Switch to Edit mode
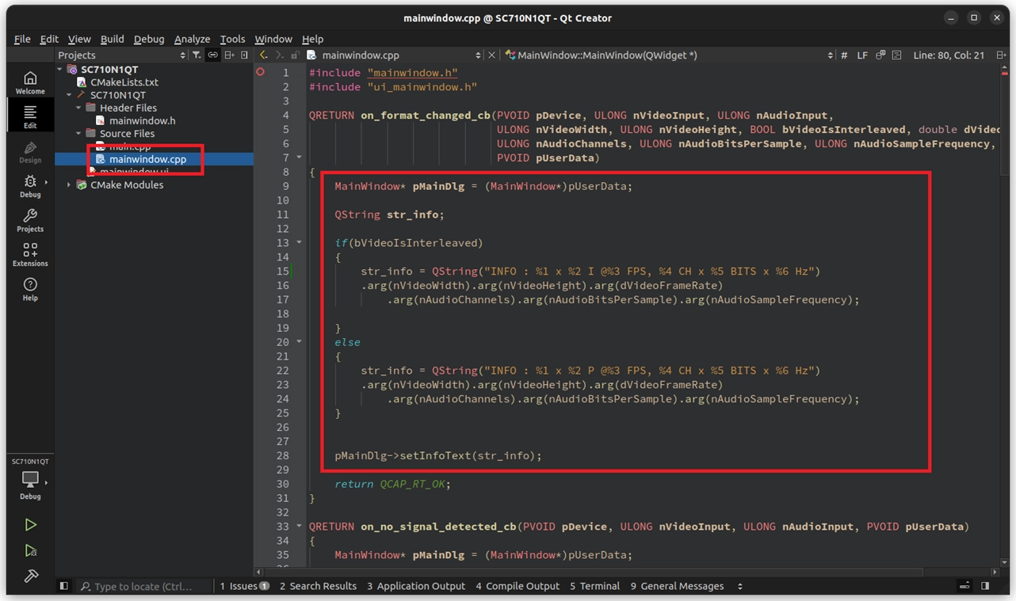The width and height of the screenshot is (1016, 601). pyautogui.click(x=30, y=116)
